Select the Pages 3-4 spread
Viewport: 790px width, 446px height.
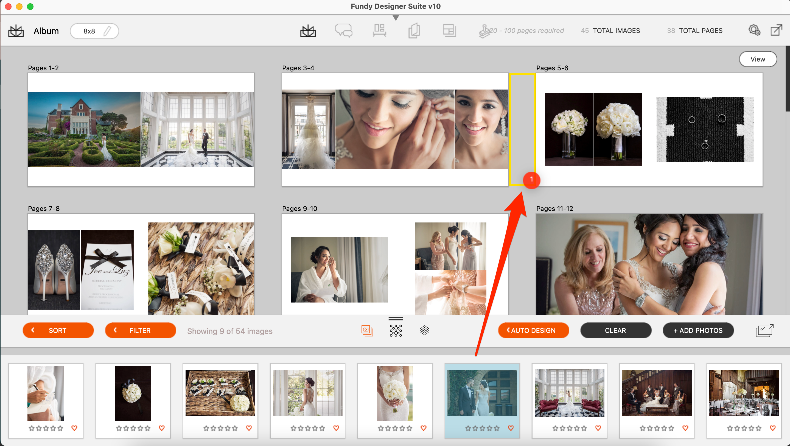click(395, 129)
